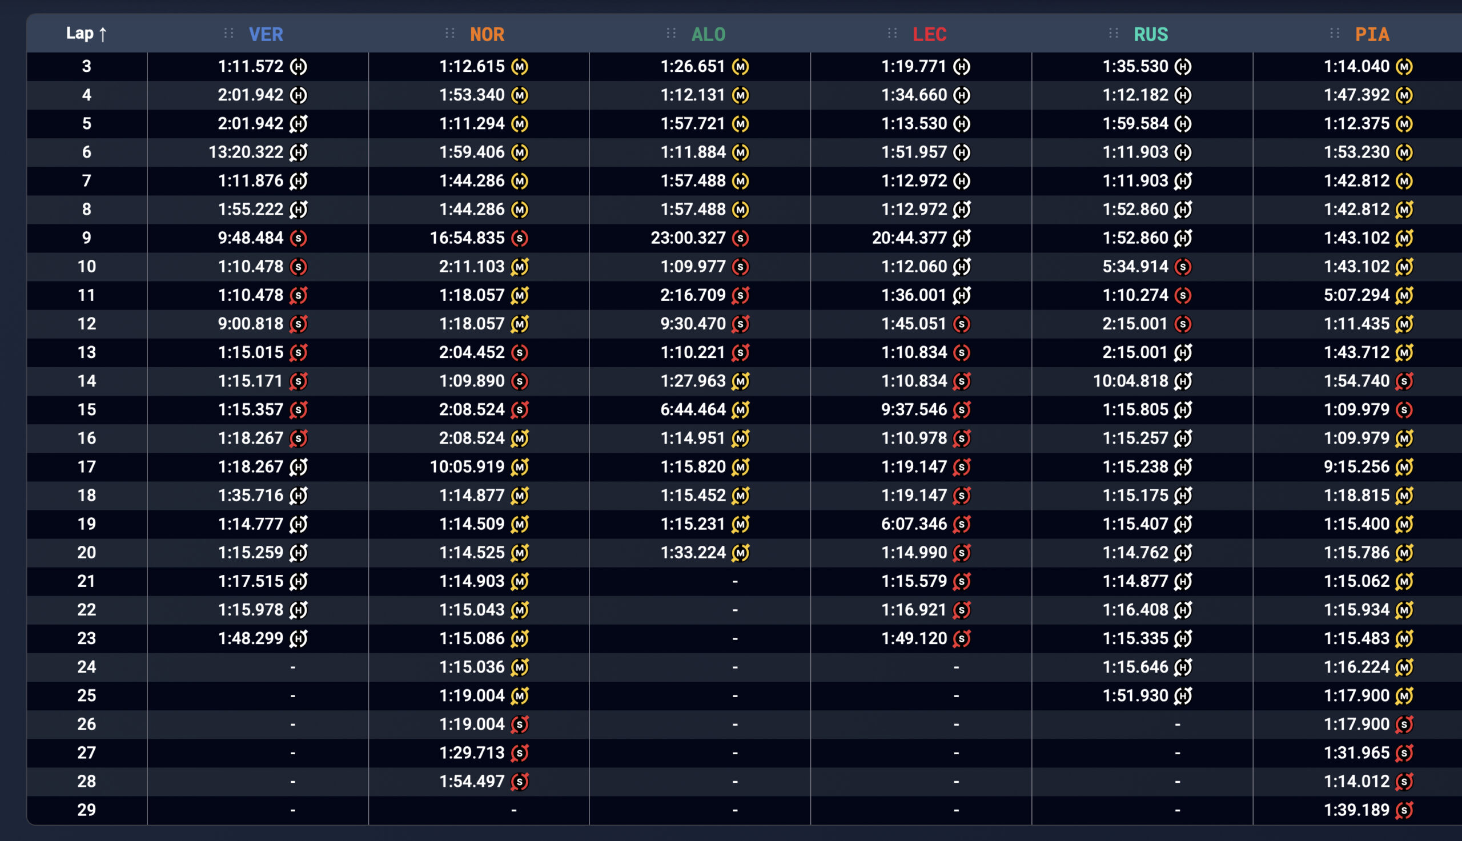Select lap number 17 row cell
1462x841 pixels.
[87, 466]
